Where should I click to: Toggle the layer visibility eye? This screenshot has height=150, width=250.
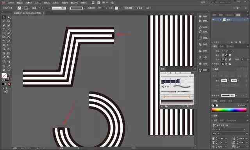tap(214, 20)
